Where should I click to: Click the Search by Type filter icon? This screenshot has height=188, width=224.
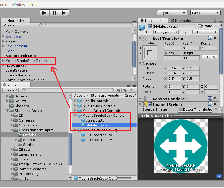(118, 90)
